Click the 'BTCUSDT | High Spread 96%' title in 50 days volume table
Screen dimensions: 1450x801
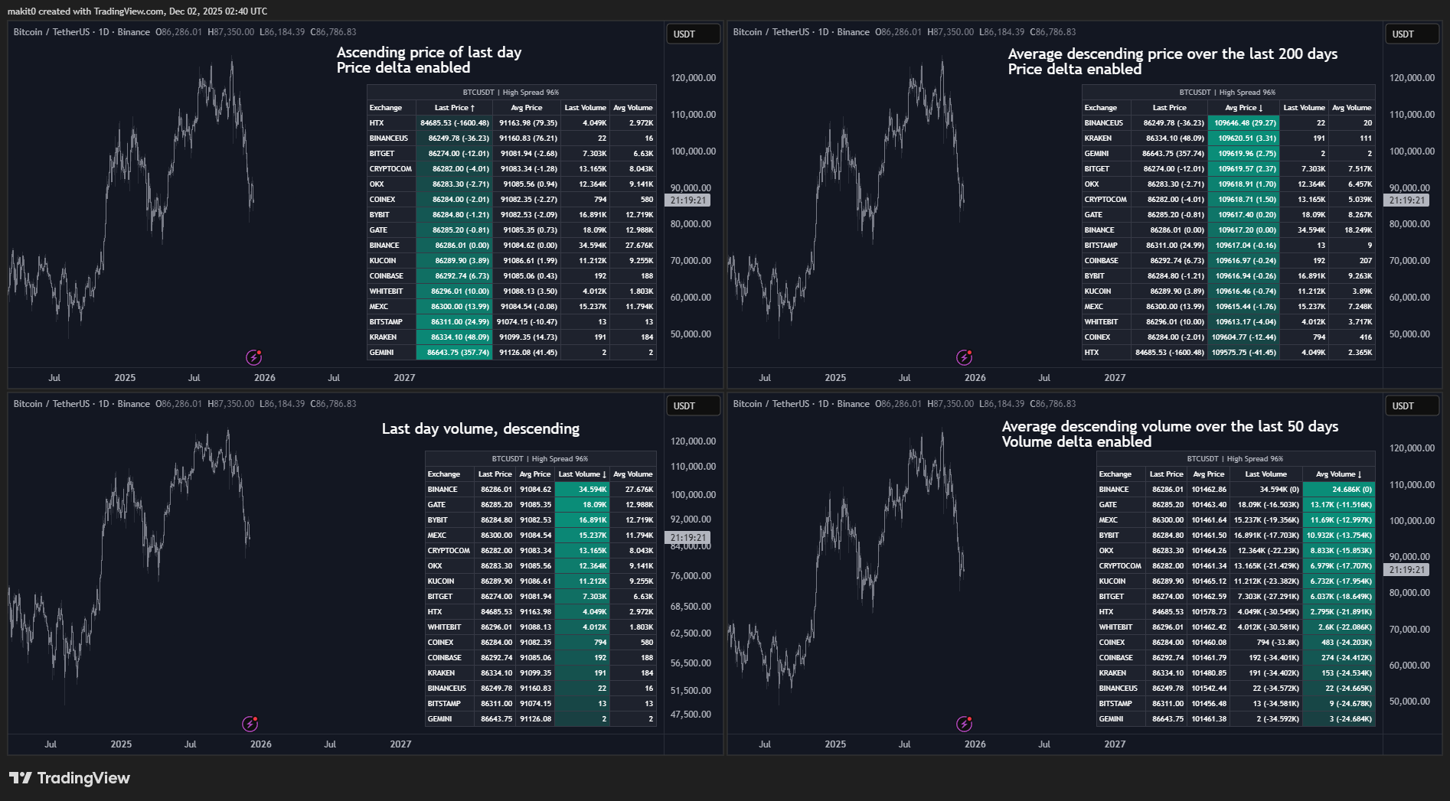(1235, 459)
